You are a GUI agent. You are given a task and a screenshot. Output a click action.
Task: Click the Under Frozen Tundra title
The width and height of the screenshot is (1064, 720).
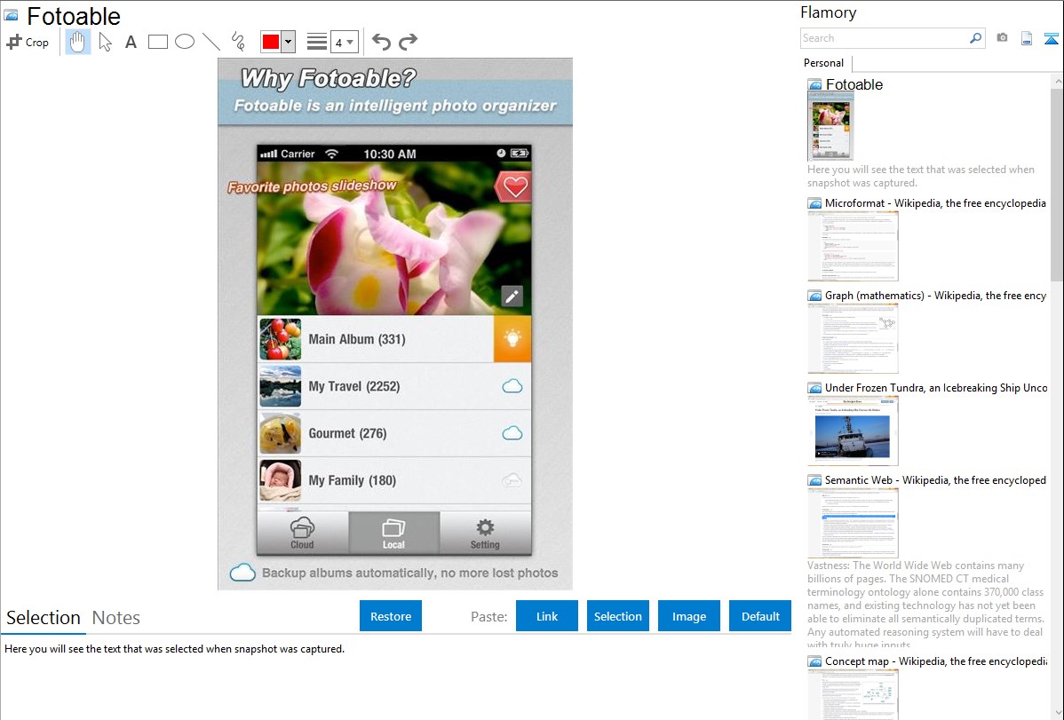pos(936,387)
